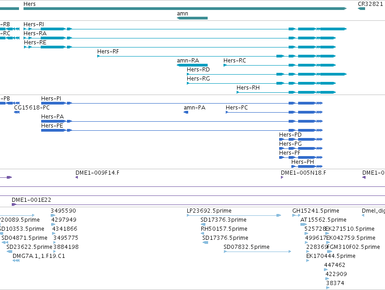Select the Hers-PC protein label
Image resolution: width=385 pixels, height=290 pixels.
pos(237,108)
